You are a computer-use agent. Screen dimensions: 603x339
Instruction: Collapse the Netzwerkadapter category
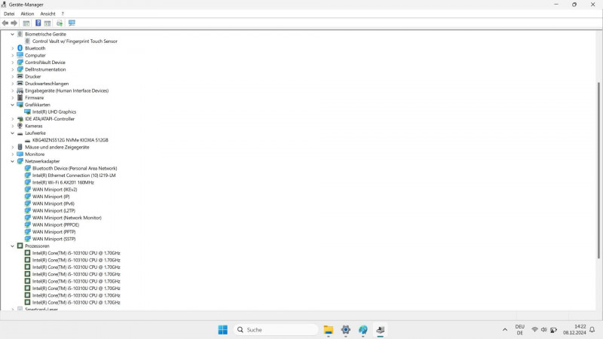(12, 161)
